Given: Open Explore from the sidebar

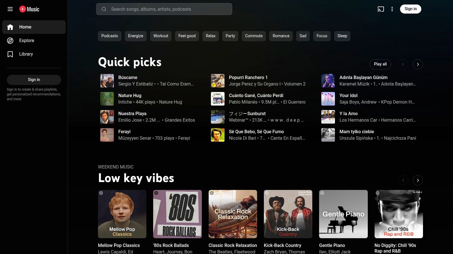Looking at the screenshot, I should pos(26,40).
